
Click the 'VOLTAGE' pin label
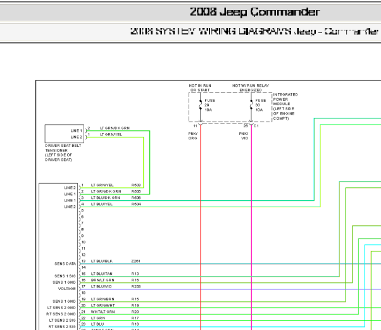tap(67, 289)
